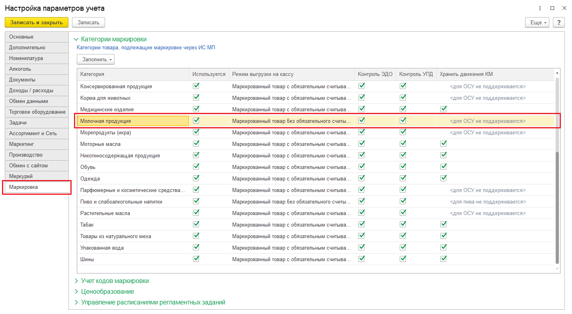Image resolution: width=572 pixels, height=314 pixels.
Task: Open the three-dot window options menu
Action: (540, 8)
